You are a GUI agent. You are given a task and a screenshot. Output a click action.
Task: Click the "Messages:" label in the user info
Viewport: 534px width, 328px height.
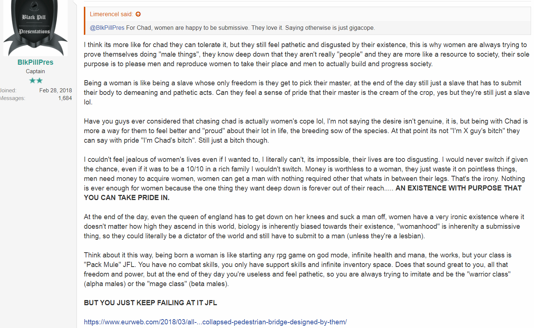(12, 98)
